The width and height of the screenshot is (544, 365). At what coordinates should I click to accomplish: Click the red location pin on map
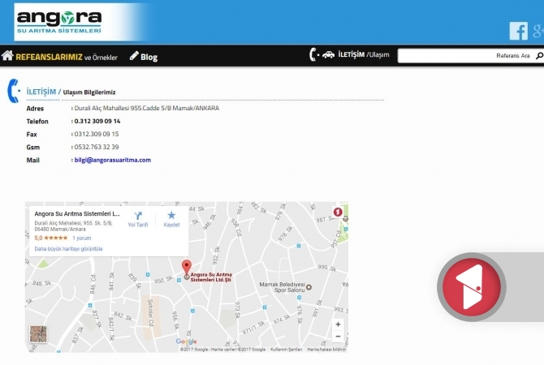[187, 267]
